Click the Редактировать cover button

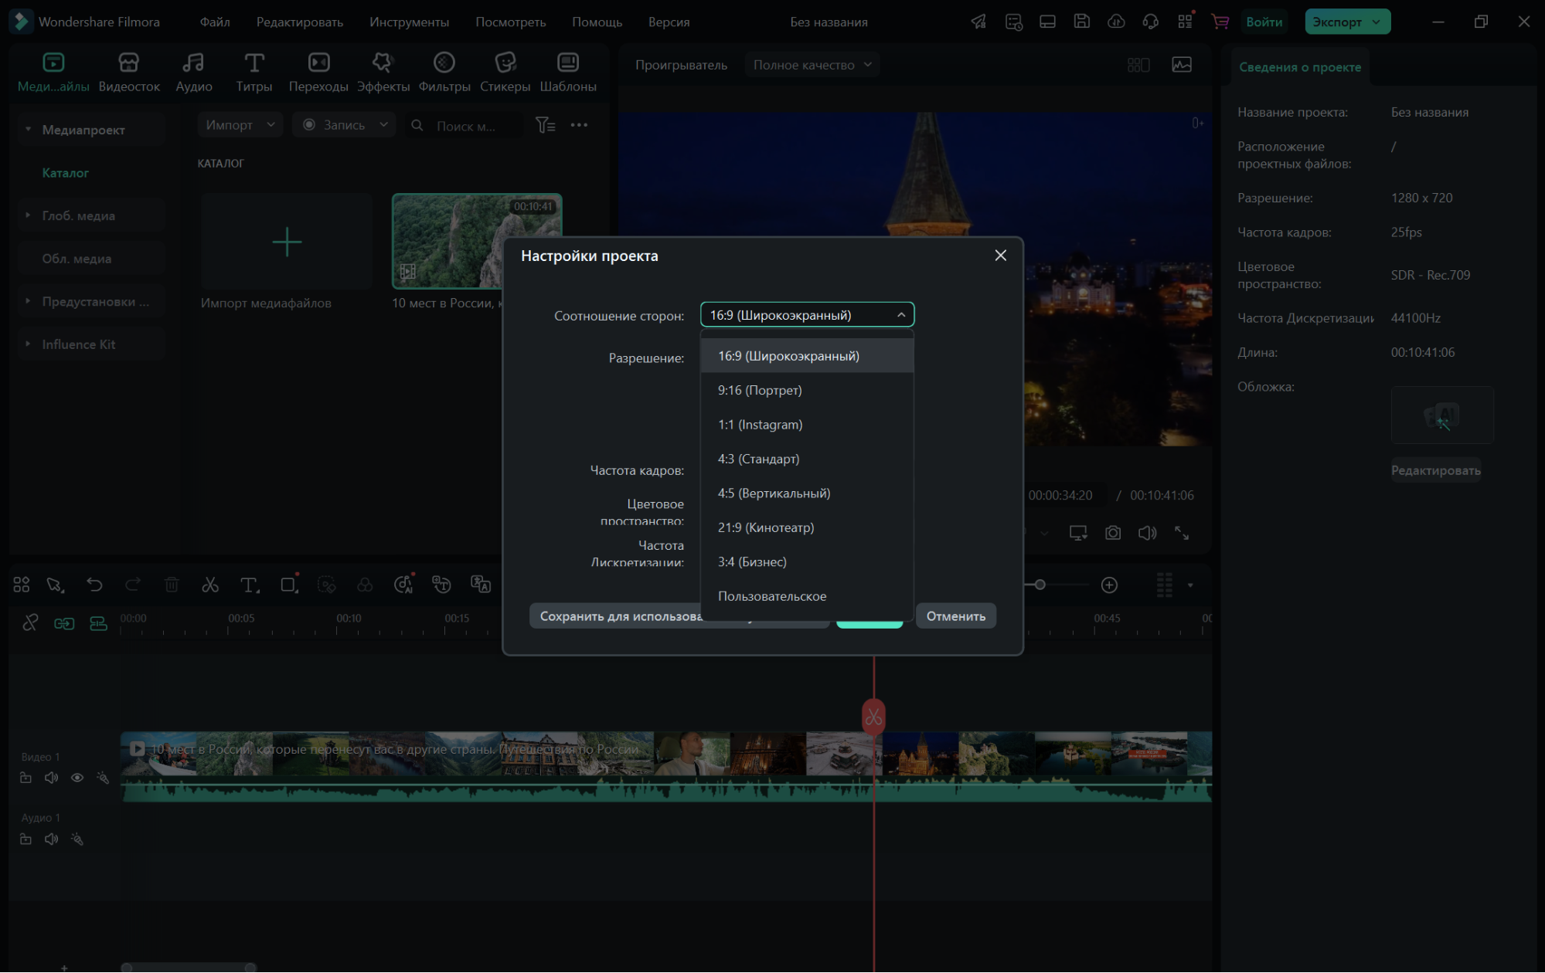1435,470
